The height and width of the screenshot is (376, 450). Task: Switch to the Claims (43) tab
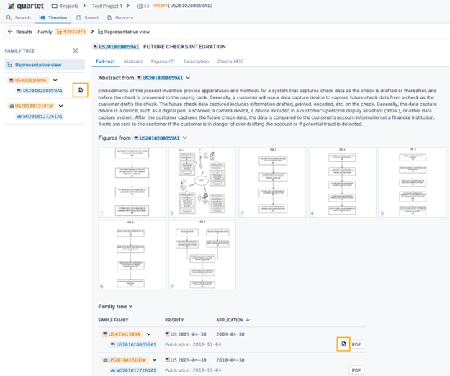pyautogui.click(x=229, y=61)
